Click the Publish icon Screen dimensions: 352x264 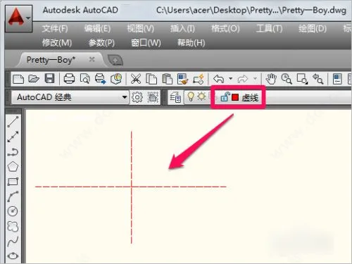(x=100, y=79)
